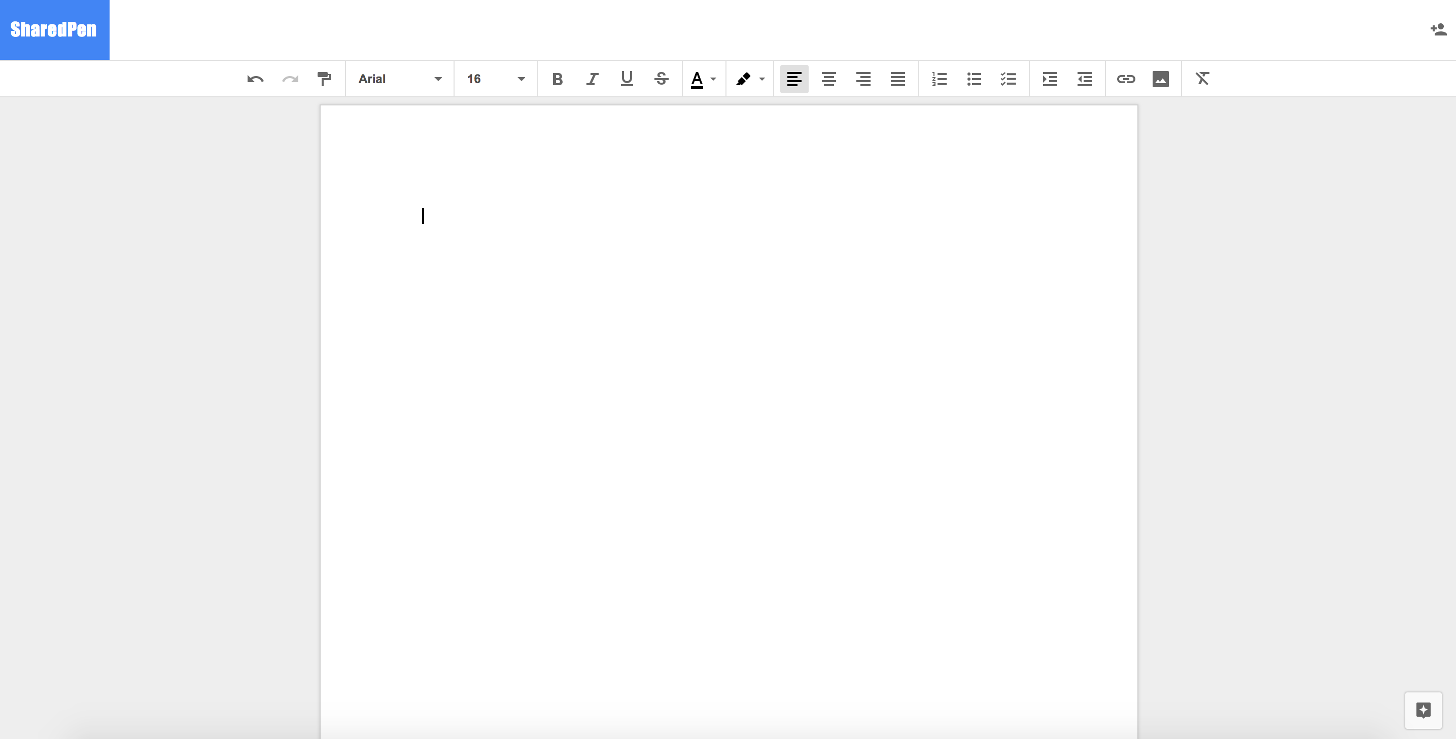Select the paint format roller tool
Viewport: 1456px width, 739px height.
[x=325, y=79]
